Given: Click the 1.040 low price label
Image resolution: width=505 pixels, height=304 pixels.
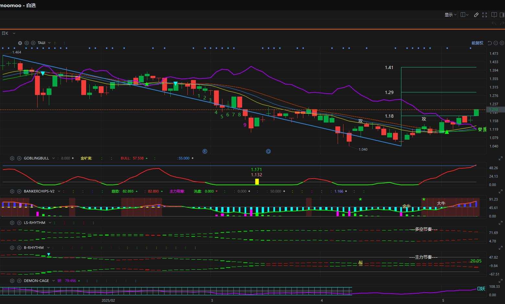Looking at the screenshot, I should [363, 149].
